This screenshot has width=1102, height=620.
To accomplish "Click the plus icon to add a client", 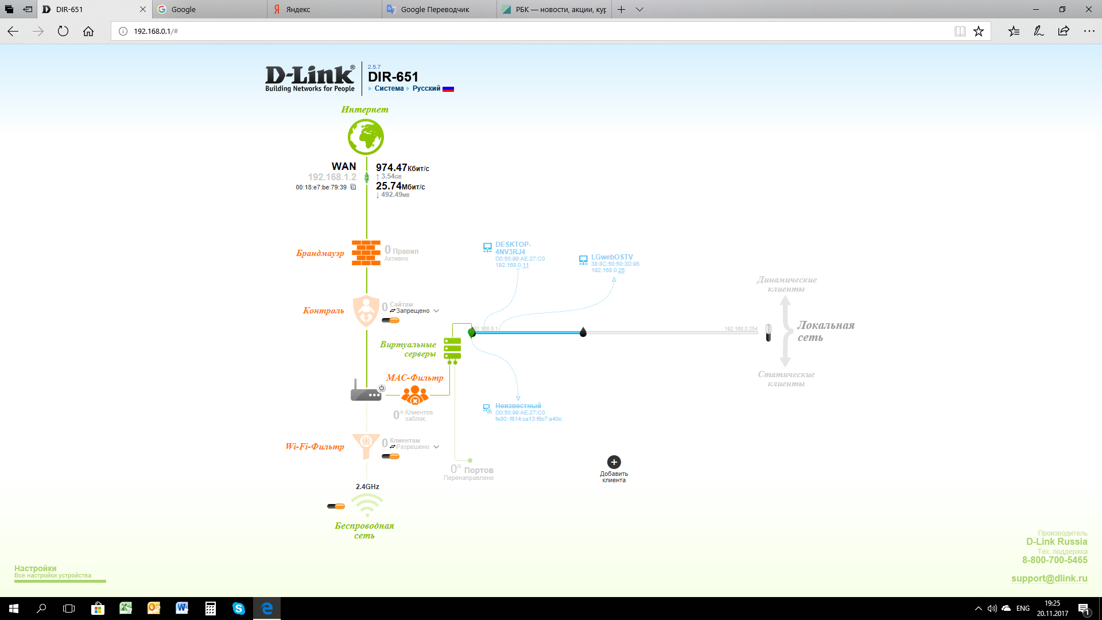I will tap(614, 462).
